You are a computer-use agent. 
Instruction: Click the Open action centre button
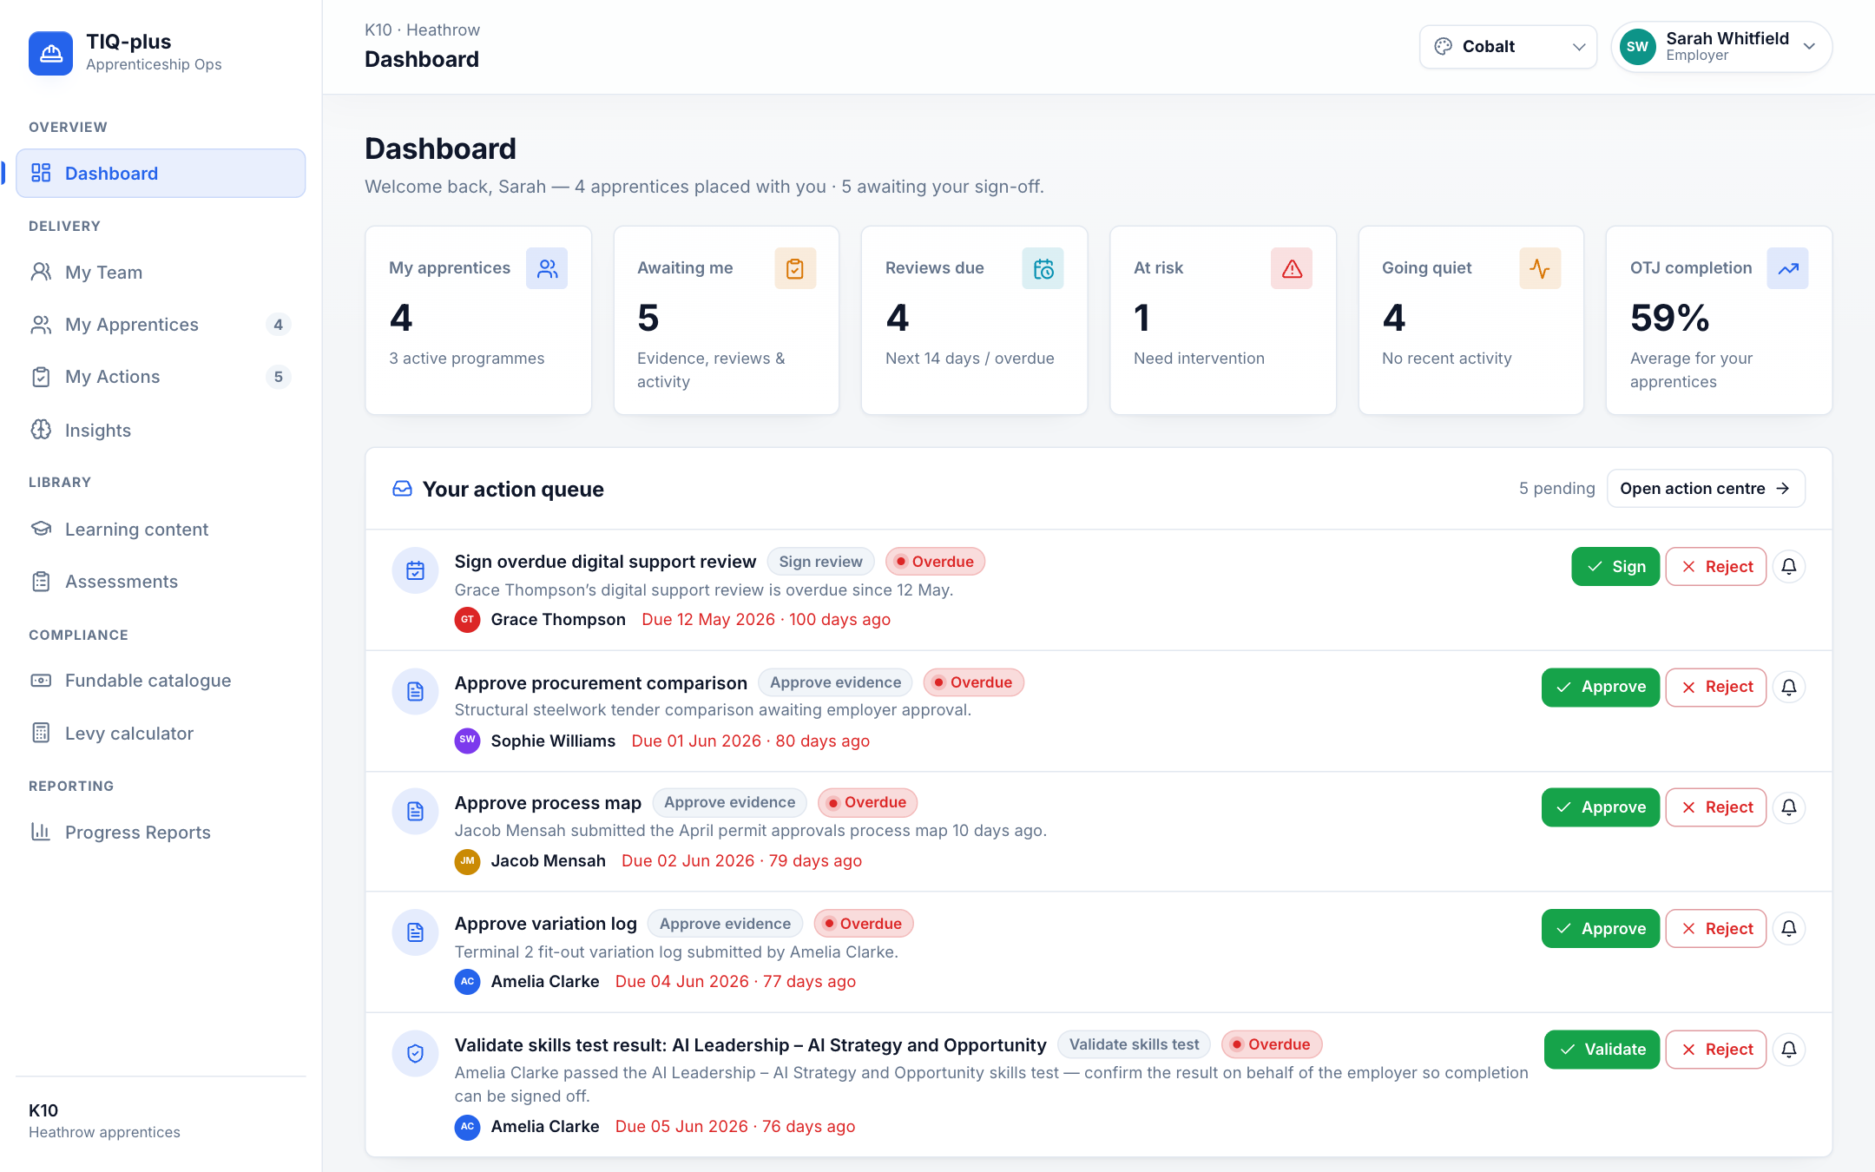(x=1706, y=488)
